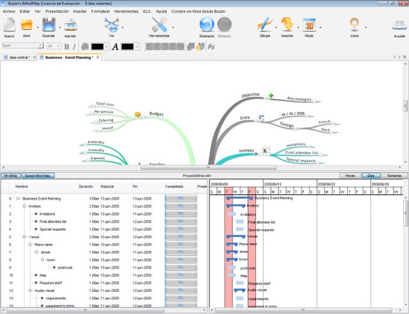Click the Duración column header

click(86, 187)
